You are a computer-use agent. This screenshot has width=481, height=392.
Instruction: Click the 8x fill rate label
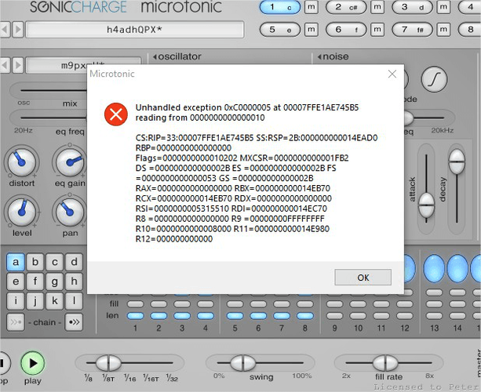[x=429, y=376]
